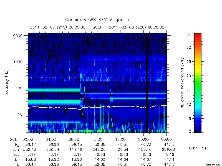Screen dimensions: 222x166
Task: Click the "10" frequency axis tick label
Action: (20, 114)
